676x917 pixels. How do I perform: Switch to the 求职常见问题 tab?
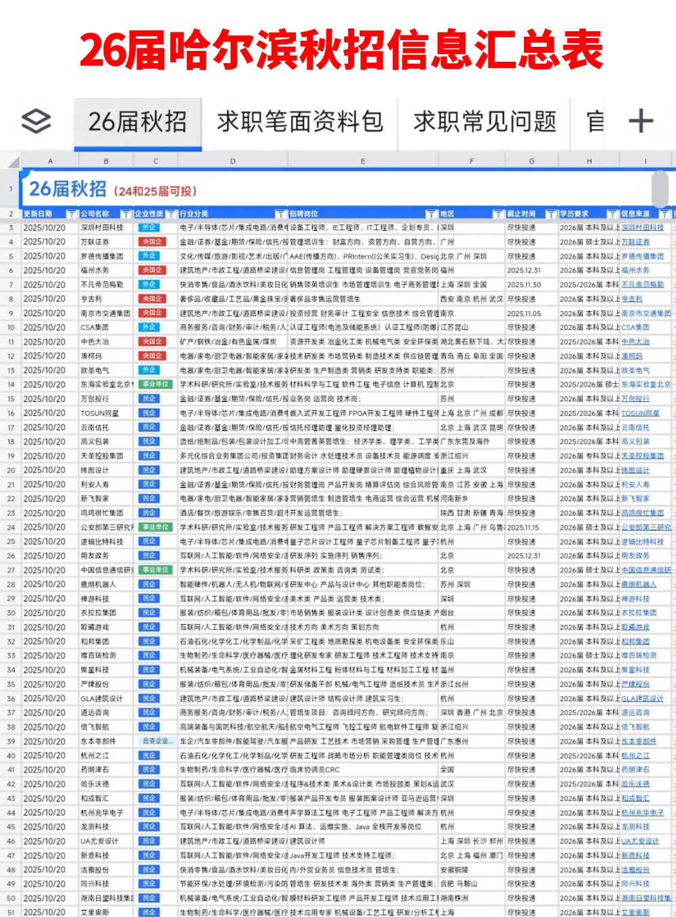tap(484, 123)
